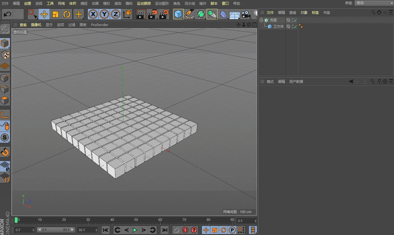Click the viewport maximize icon beside ProRender bar

point(254,25)
